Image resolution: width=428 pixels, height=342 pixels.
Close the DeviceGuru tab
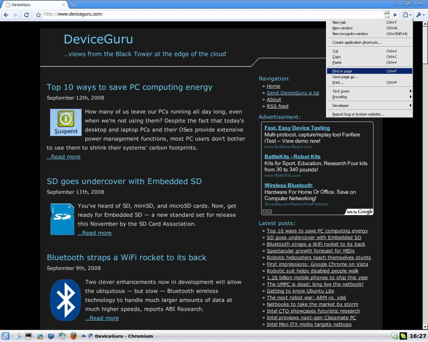64,5
